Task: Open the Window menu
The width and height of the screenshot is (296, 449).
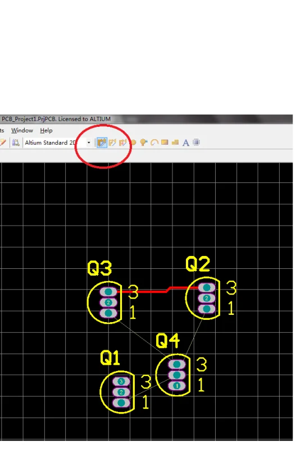Action: click(22, 131)
